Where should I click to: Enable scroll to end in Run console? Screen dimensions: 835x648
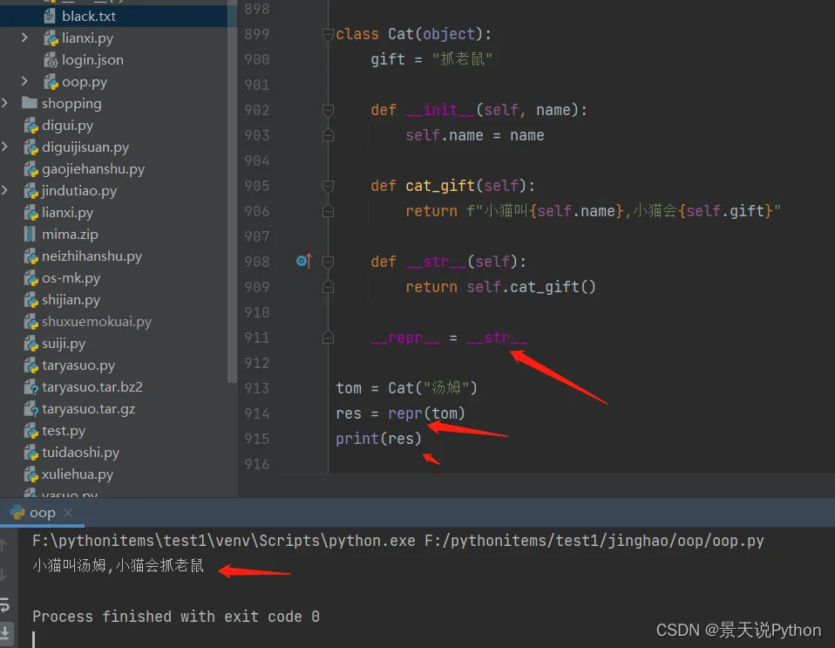pyautogui.click(x=5, y=632)
